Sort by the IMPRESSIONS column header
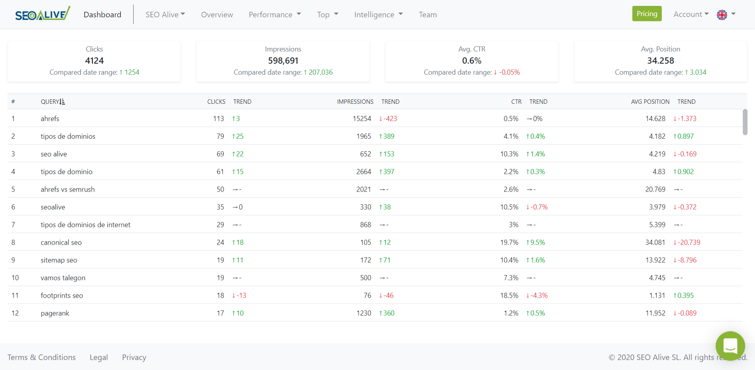The width and height of the screenshot is (755, 370). click(x=355, y=102)
